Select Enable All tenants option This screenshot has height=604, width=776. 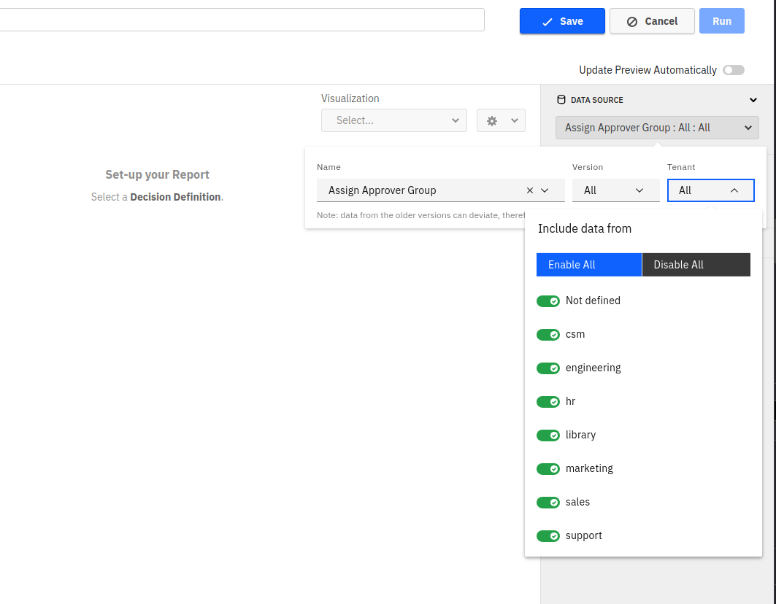tap(588, 265)
